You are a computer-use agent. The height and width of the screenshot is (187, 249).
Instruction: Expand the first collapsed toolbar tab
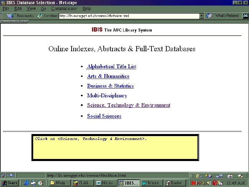[x=9, y=21]
